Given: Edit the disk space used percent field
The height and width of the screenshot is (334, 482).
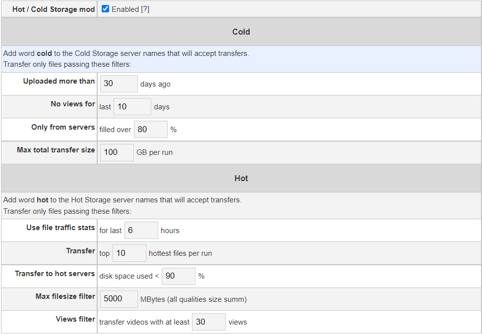Looking at the screenshot, I should (x=179, y=276).
